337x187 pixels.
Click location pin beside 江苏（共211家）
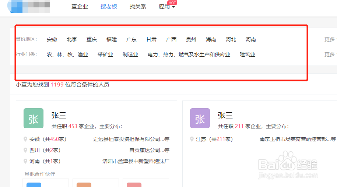(x=192, y=139)
